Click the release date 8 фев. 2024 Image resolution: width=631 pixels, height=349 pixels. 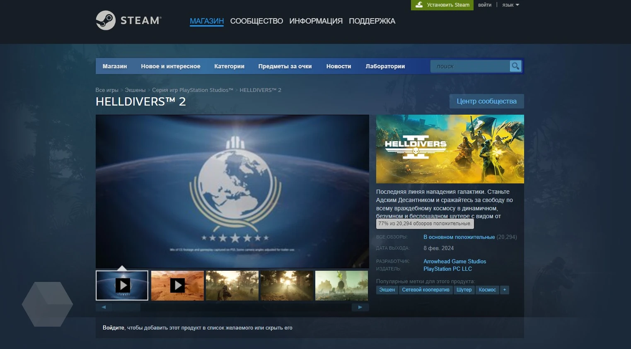(x=438, y=248)
